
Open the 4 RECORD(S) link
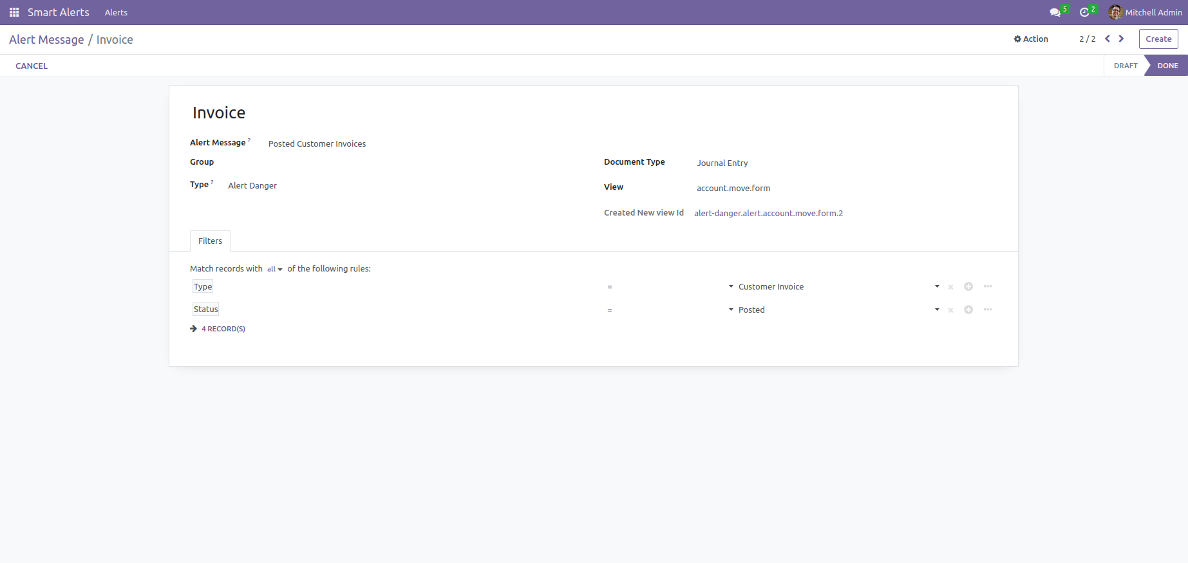pos(223,329)
